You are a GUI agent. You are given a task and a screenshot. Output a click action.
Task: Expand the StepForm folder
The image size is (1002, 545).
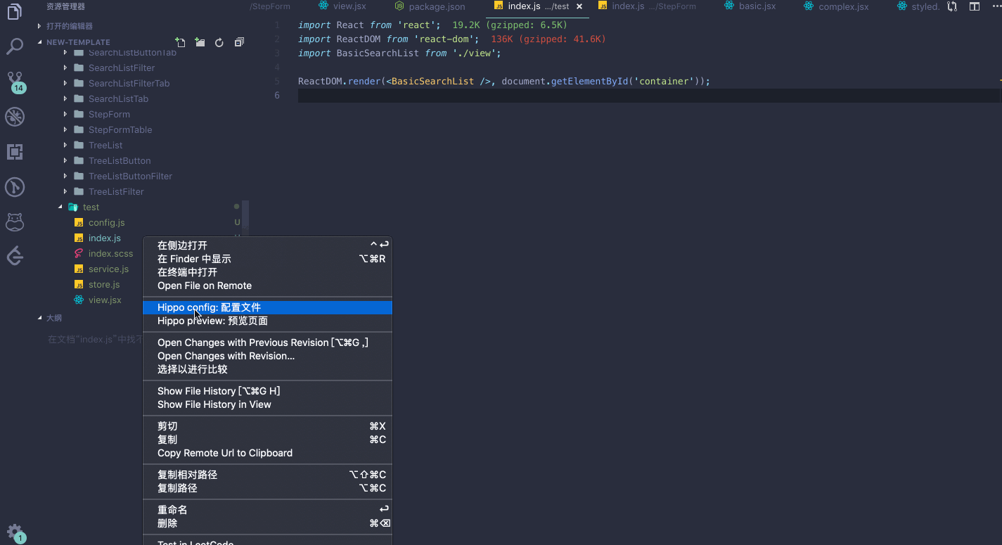[109, 114]
